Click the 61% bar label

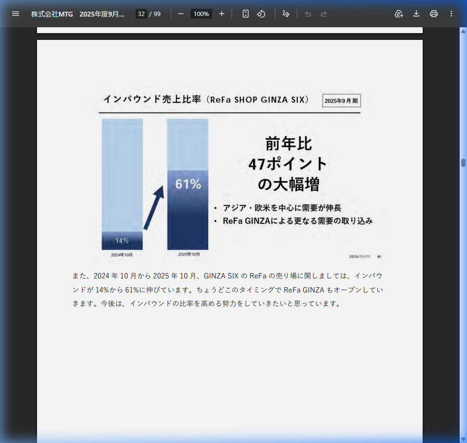(188, 184)
